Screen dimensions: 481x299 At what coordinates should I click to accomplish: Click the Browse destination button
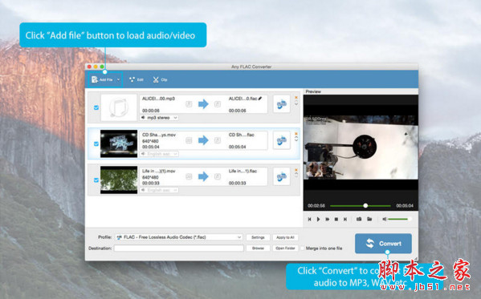tap(258, 248)
